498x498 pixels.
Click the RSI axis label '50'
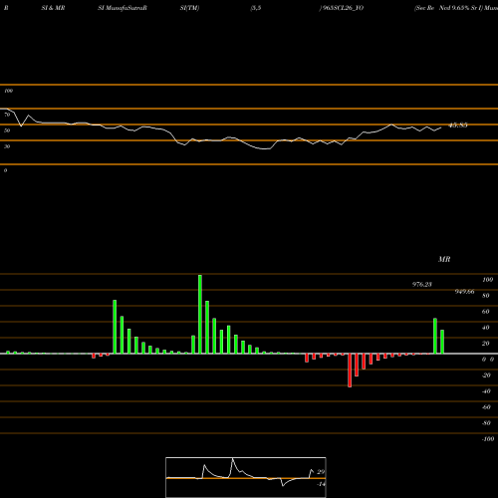click(7, 130)
